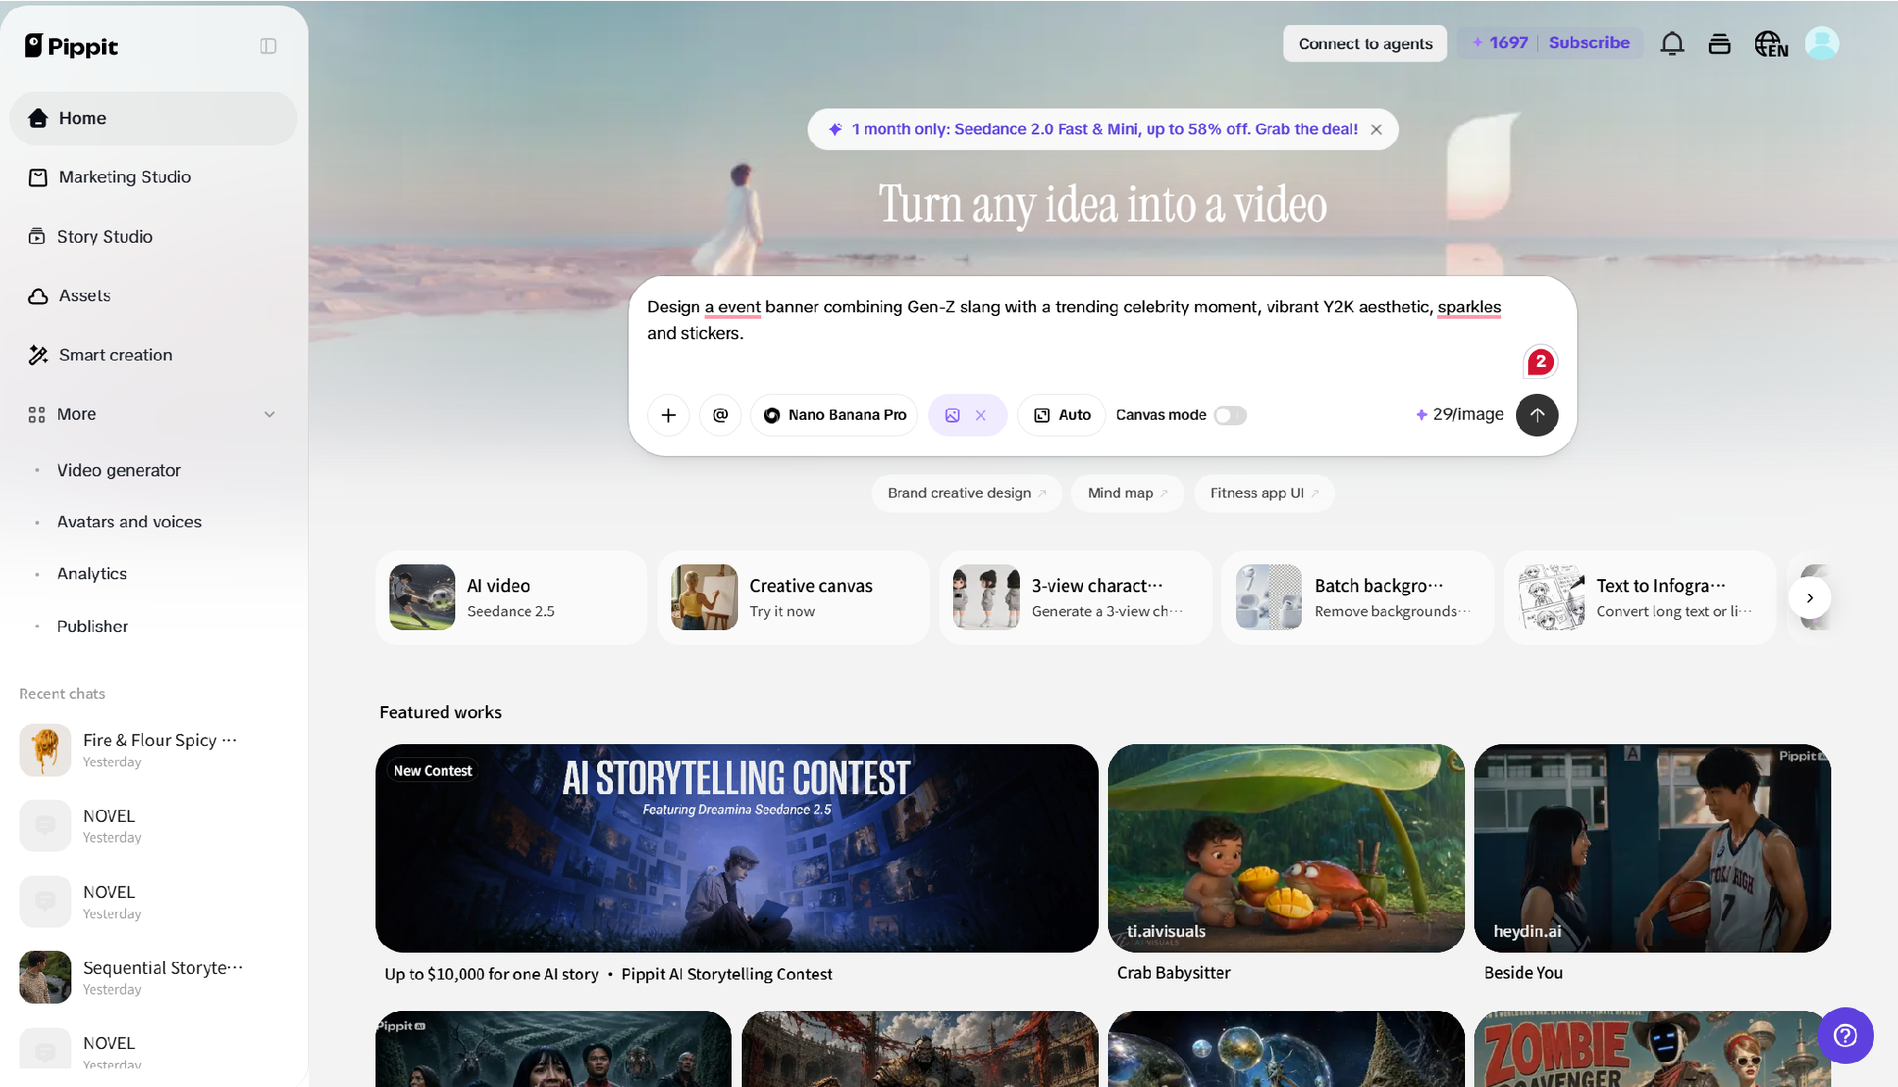Screen dimensions: 1898x1087
Task: Click the 1697 credits counter
Action: point(1499,43)
